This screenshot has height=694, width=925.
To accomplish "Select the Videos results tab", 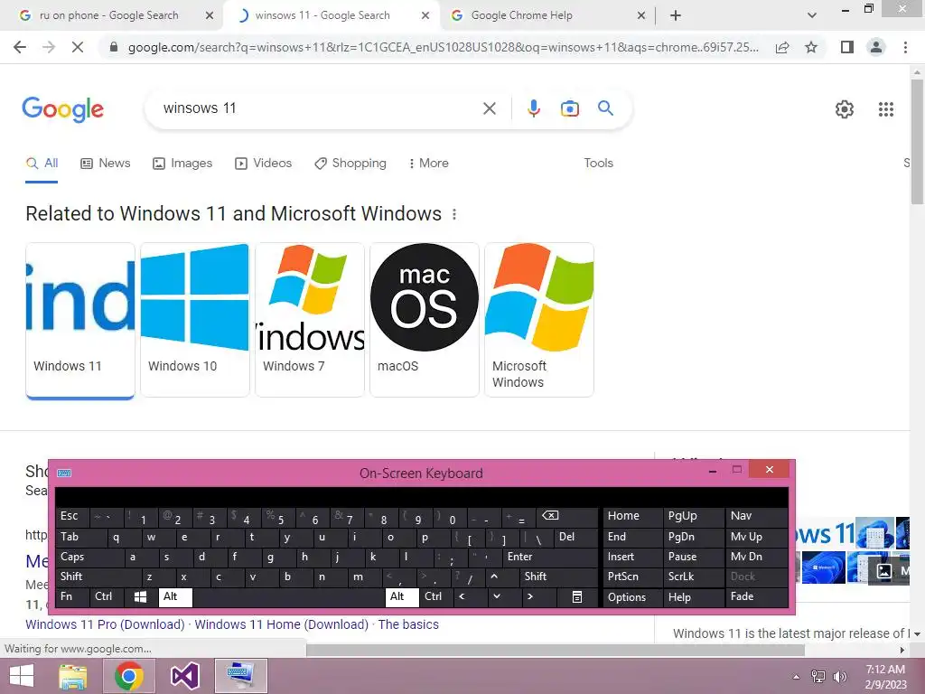I will tap(263, 164).
